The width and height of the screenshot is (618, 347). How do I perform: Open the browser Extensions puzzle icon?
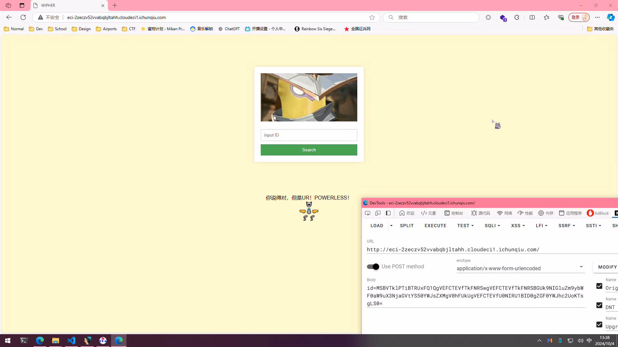point(517,17)
